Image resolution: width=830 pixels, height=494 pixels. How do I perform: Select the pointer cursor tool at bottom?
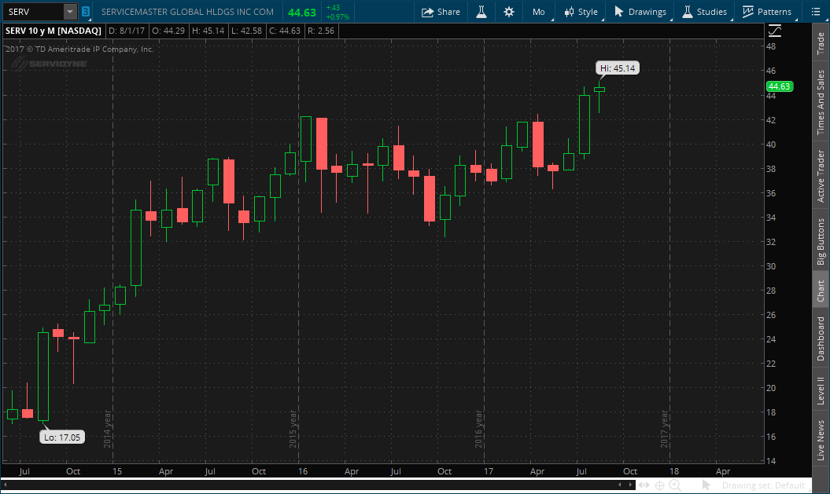[x=706, y=485]
